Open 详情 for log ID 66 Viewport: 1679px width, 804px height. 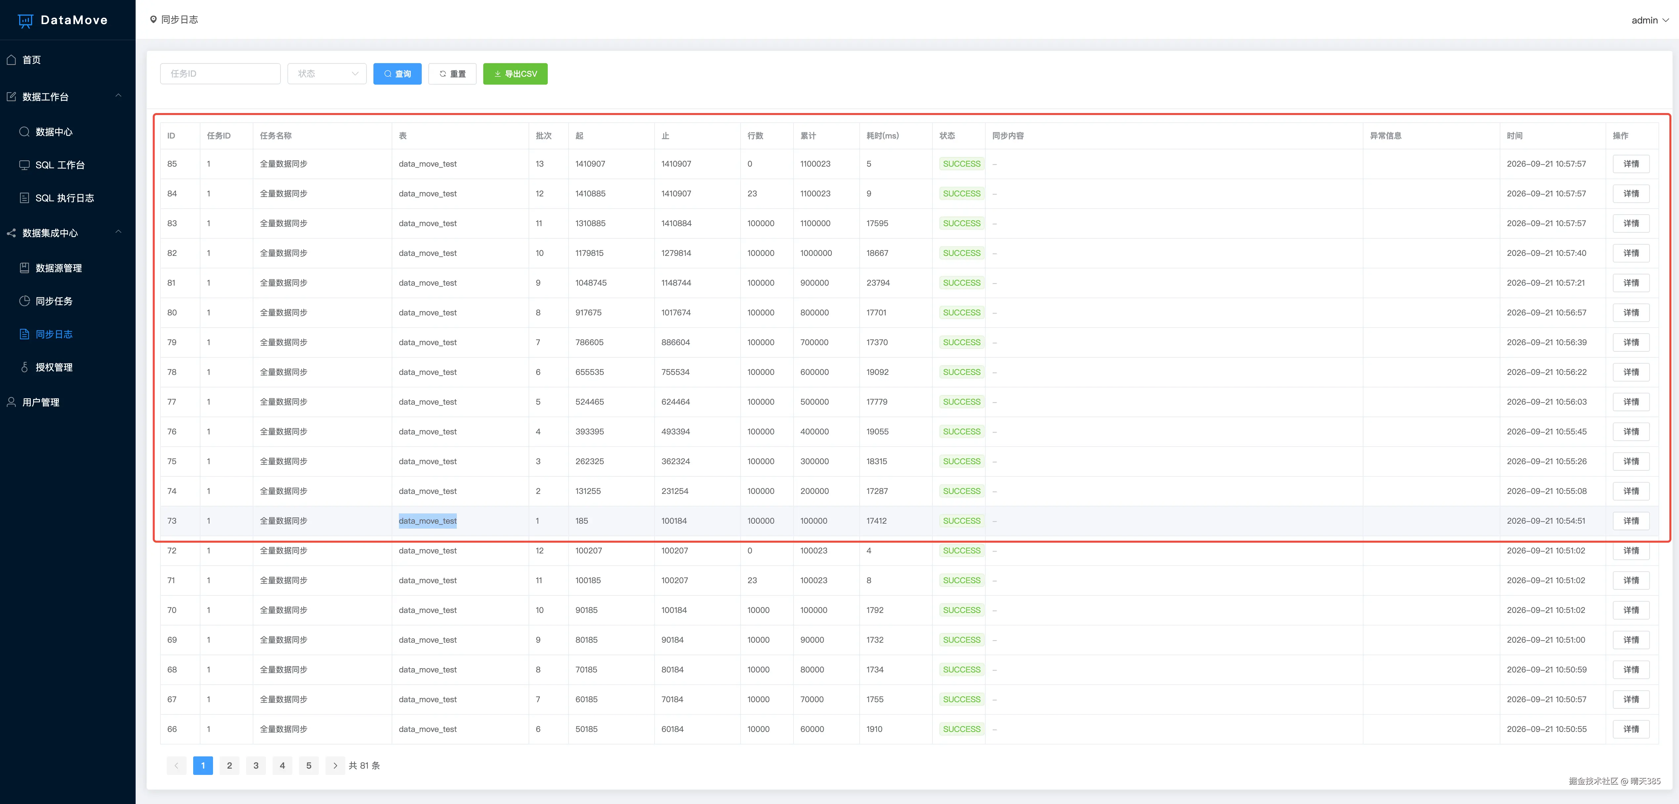1631,729
